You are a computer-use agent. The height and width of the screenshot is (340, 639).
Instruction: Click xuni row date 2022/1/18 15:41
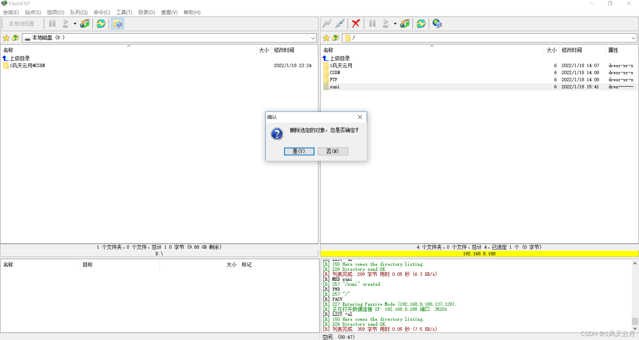pos(580,87)
